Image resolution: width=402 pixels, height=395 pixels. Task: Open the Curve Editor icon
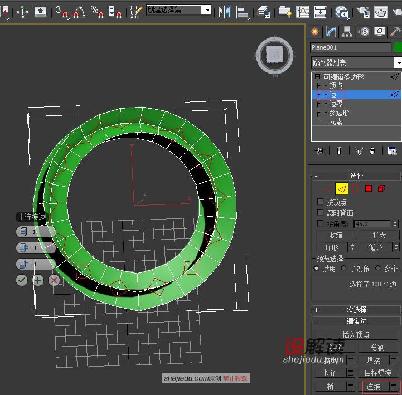303,12
